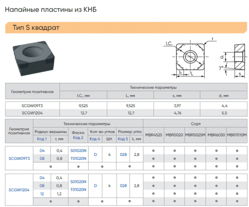Select radius code 04 in the SCGW09T3 block
This screenshot has width=249, height=207.
pos(42,150)
